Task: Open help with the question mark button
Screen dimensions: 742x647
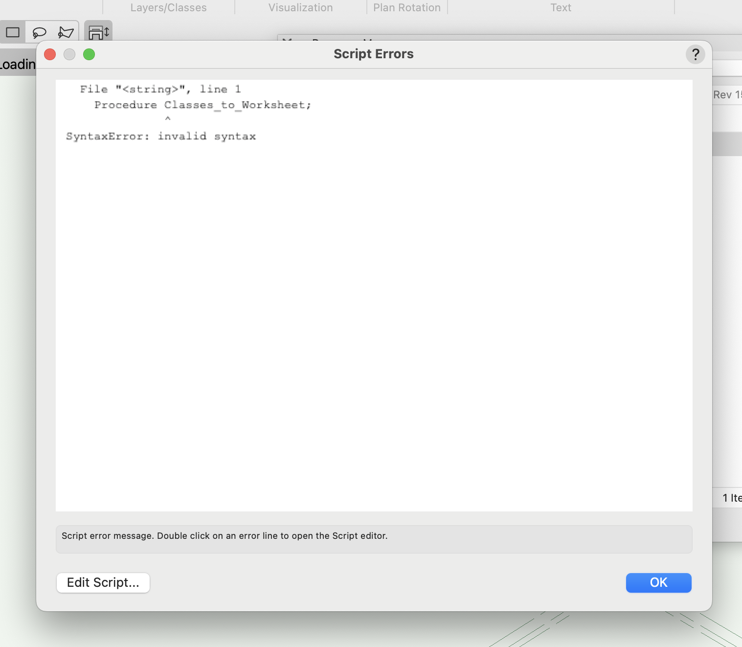Action: click(695, 54)
